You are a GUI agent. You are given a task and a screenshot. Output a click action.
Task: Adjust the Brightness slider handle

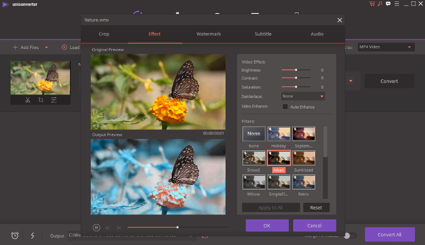296,70
